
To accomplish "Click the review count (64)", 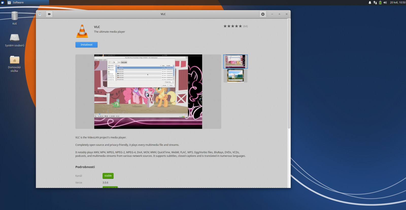I will 245,26.
